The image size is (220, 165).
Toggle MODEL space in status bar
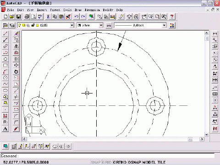click(x=149, y=162)
